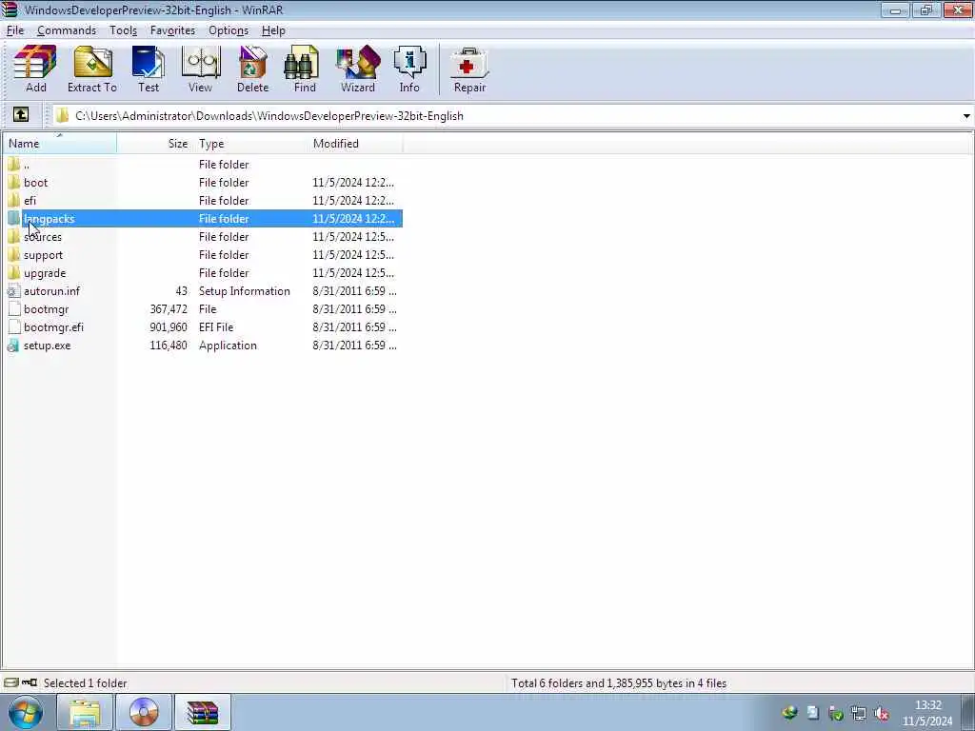
Task: Click the upgrade folder icon
Action: (13, 272)
